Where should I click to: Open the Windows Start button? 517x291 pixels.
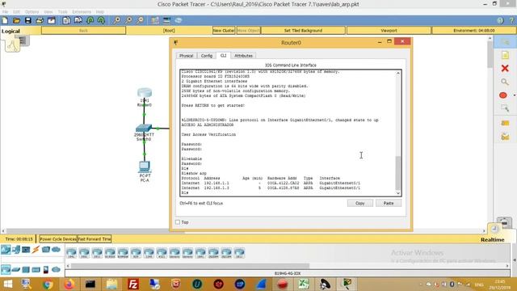coord(7,284)
